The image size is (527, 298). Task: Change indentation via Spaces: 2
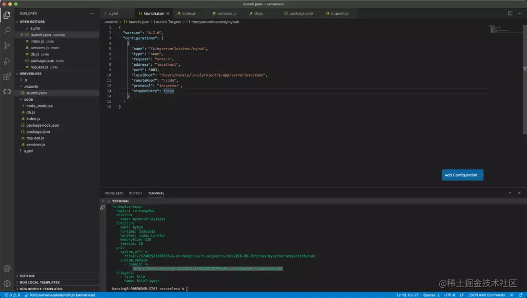pyautogui.click(x=431, y=295)
